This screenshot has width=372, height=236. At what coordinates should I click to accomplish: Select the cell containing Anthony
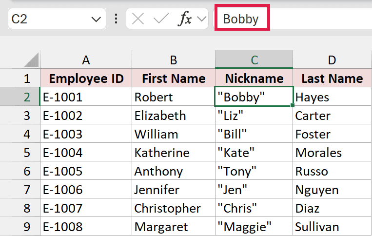pos(174,171)
